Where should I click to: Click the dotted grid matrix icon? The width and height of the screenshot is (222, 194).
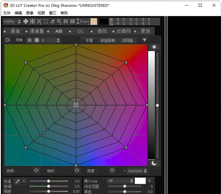point(72,22)
